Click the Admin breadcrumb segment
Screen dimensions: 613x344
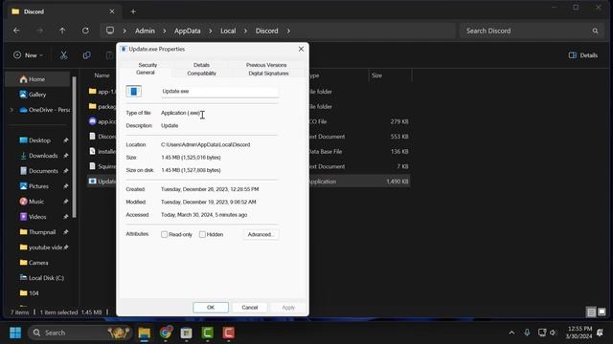point(145,31)
